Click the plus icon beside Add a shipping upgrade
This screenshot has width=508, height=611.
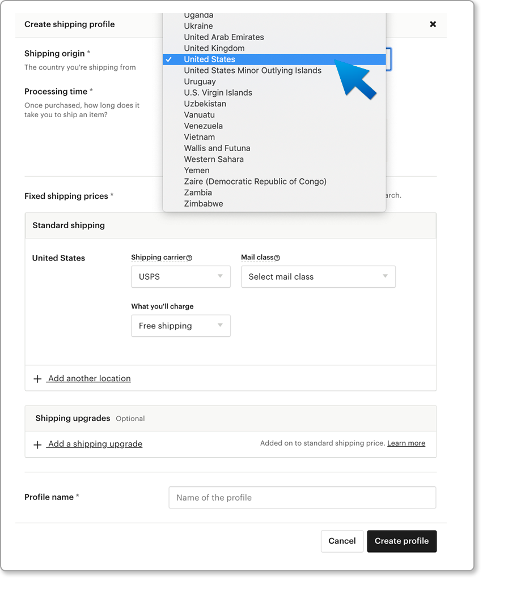(37, 444)
